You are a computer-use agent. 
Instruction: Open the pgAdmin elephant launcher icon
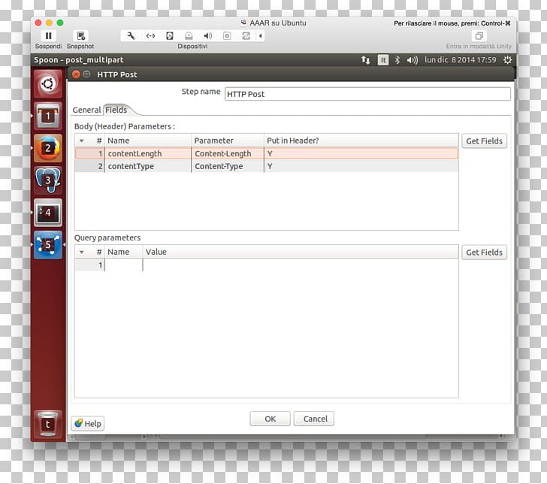48,180
